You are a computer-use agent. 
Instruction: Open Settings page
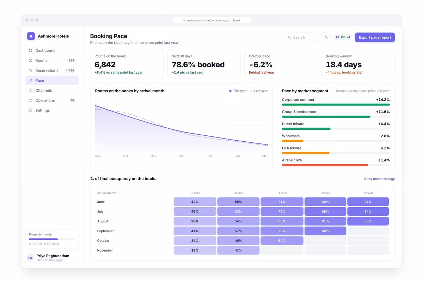coord(52,110)
